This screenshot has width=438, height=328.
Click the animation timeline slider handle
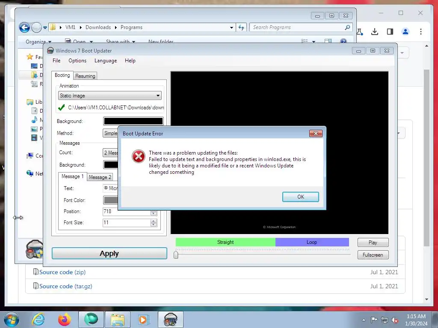coord(176,255)
